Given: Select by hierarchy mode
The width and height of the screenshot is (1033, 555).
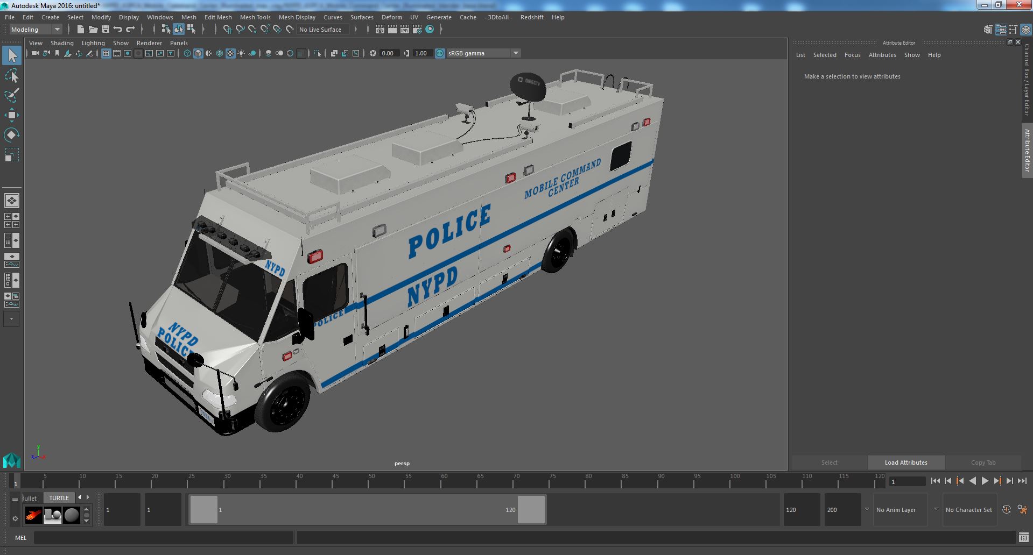Looking at the screenshot, I should [x=166, y=30].
